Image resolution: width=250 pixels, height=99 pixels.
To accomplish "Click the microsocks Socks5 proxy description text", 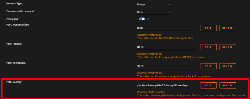I will click(x=174, y=76).
